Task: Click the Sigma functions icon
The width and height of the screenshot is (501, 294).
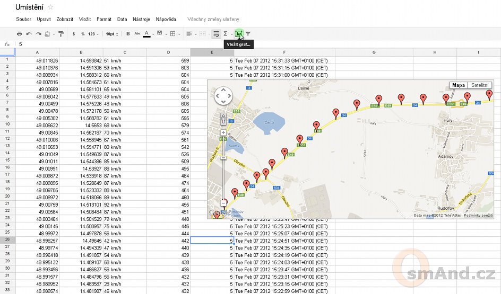Action: [225, 34]
